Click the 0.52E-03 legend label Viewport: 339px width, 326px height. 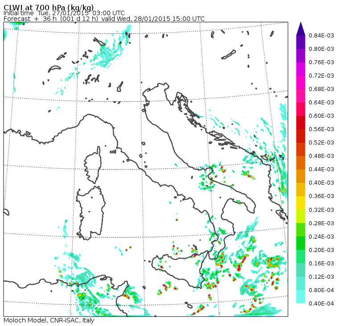pos(321,143)
